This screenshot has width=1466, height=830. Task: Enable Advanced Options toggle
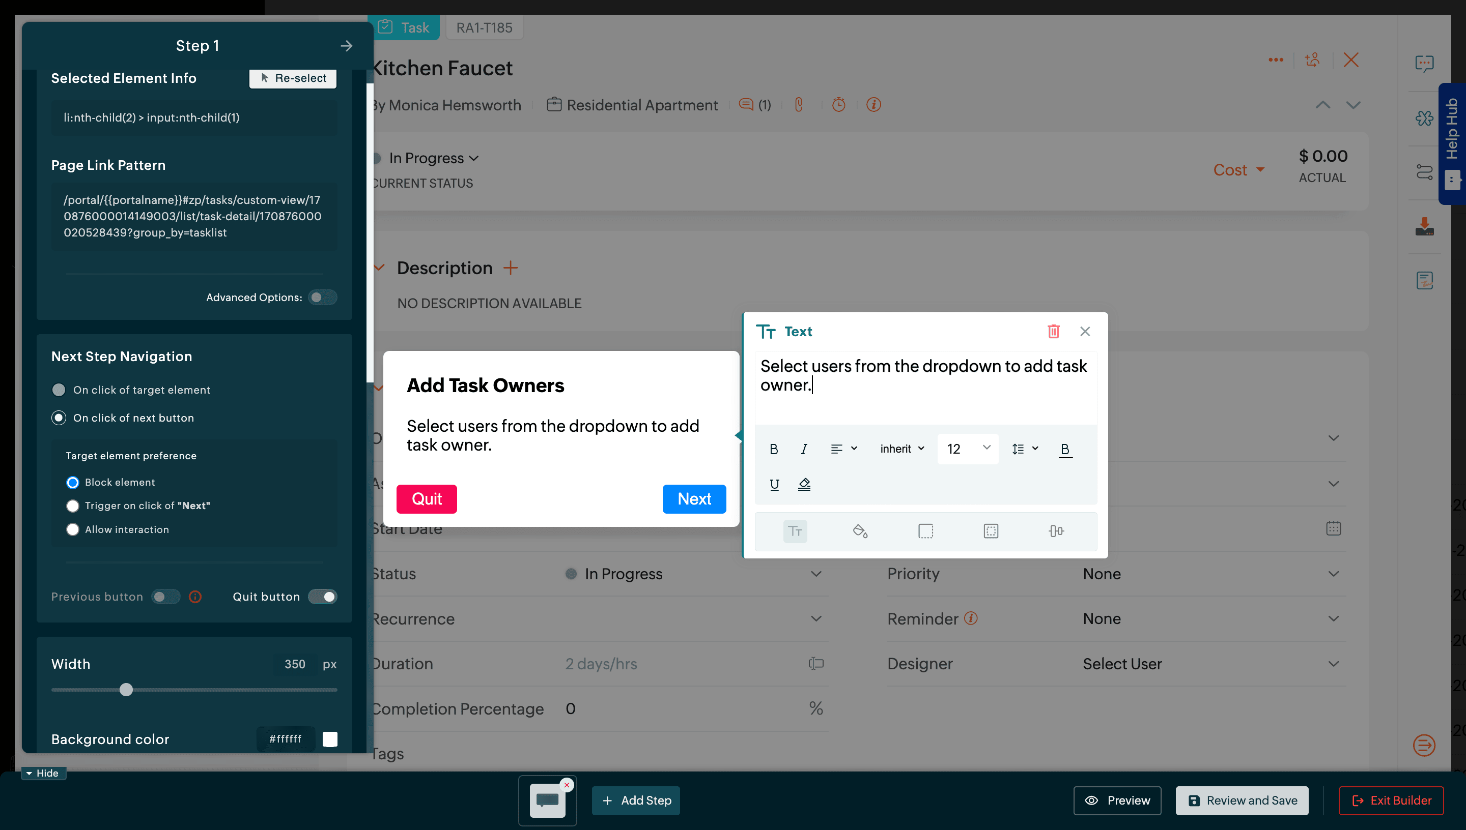[322, 297]
